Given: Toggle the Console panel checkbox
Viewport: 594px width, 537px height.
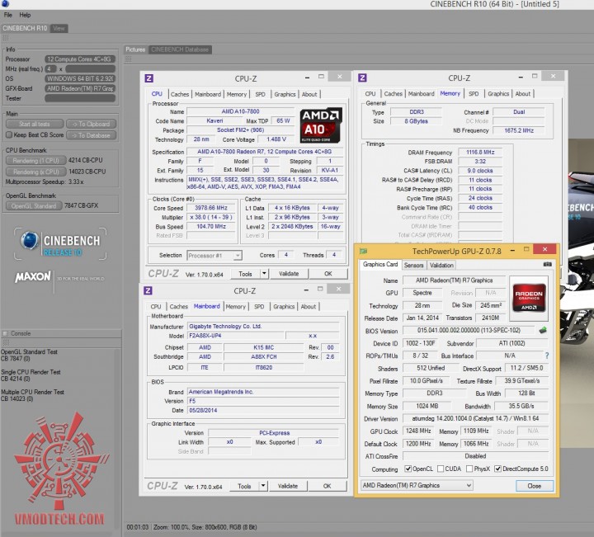Looking at the screenshot, I should pos(5,333).
